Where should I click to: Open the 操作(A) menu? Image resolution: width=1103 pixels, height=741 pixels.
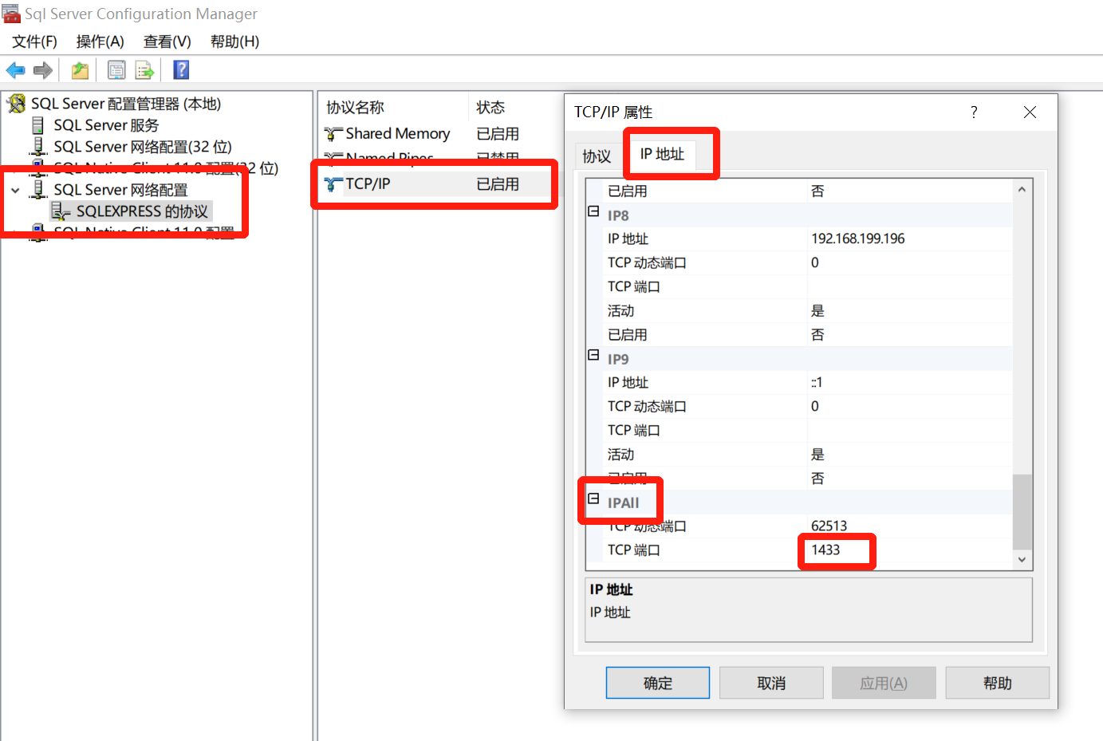[100, 41]
